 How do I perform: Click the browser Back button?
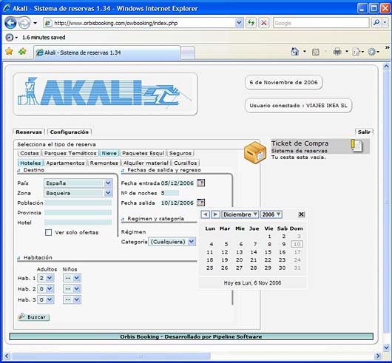(10, 23)
